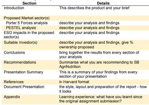Click the Section column header
The width and height of the screenshot is (149, 105).
tap(29, 3)
